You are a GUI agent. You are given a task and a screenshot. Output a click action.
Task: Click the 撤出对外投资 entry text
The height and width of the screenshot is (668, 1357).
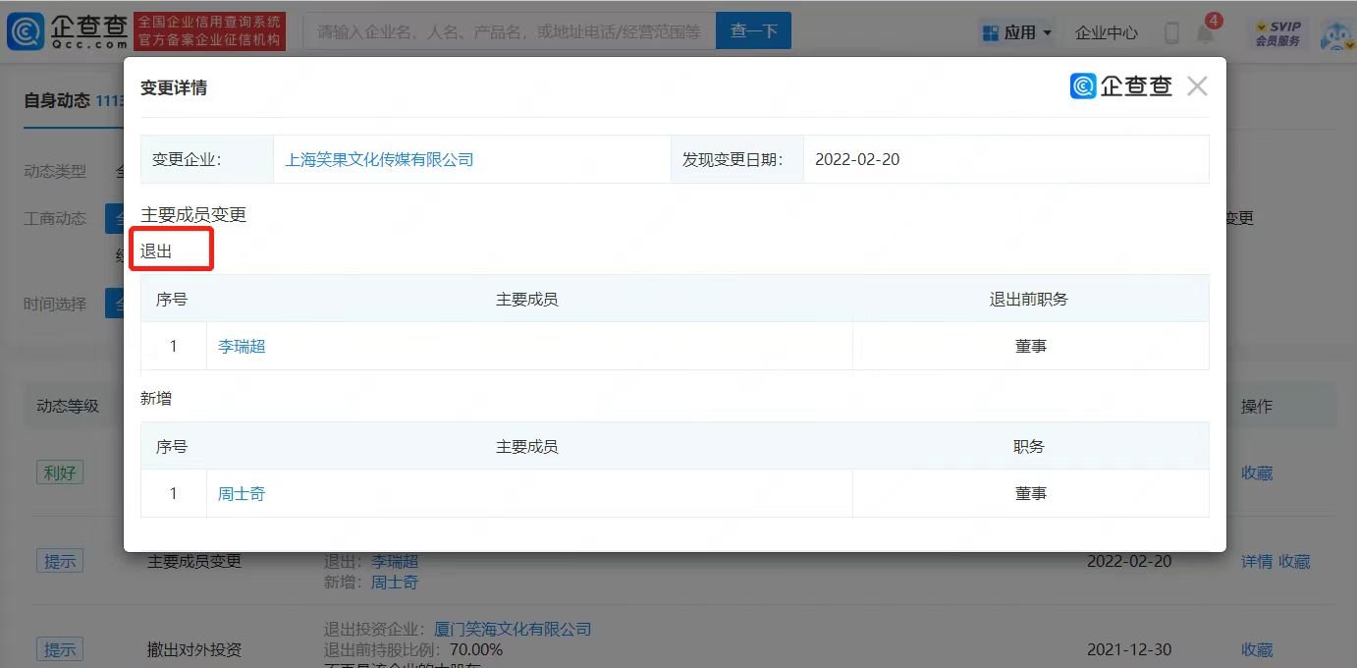(x=194, y=649)
